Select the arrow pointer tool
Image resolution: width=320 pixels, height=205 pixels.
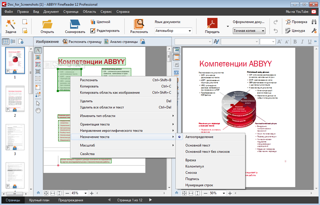point(38,103)
